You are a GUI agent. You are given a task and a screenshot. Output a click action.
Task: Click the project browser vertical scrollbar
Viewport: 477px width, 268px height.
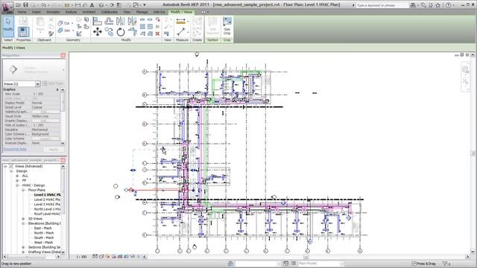pos(63,209)
